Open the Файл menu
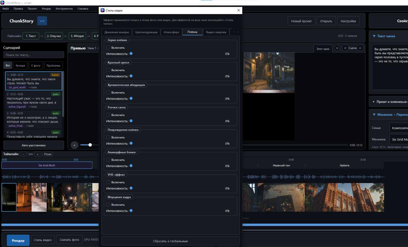The width and height of the screenshot is (408, 247). pos(5,9)
